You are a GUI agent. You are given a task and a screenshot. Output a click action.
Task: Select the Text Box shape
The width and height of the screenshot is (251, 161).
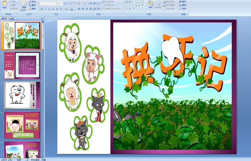[126, 2]
